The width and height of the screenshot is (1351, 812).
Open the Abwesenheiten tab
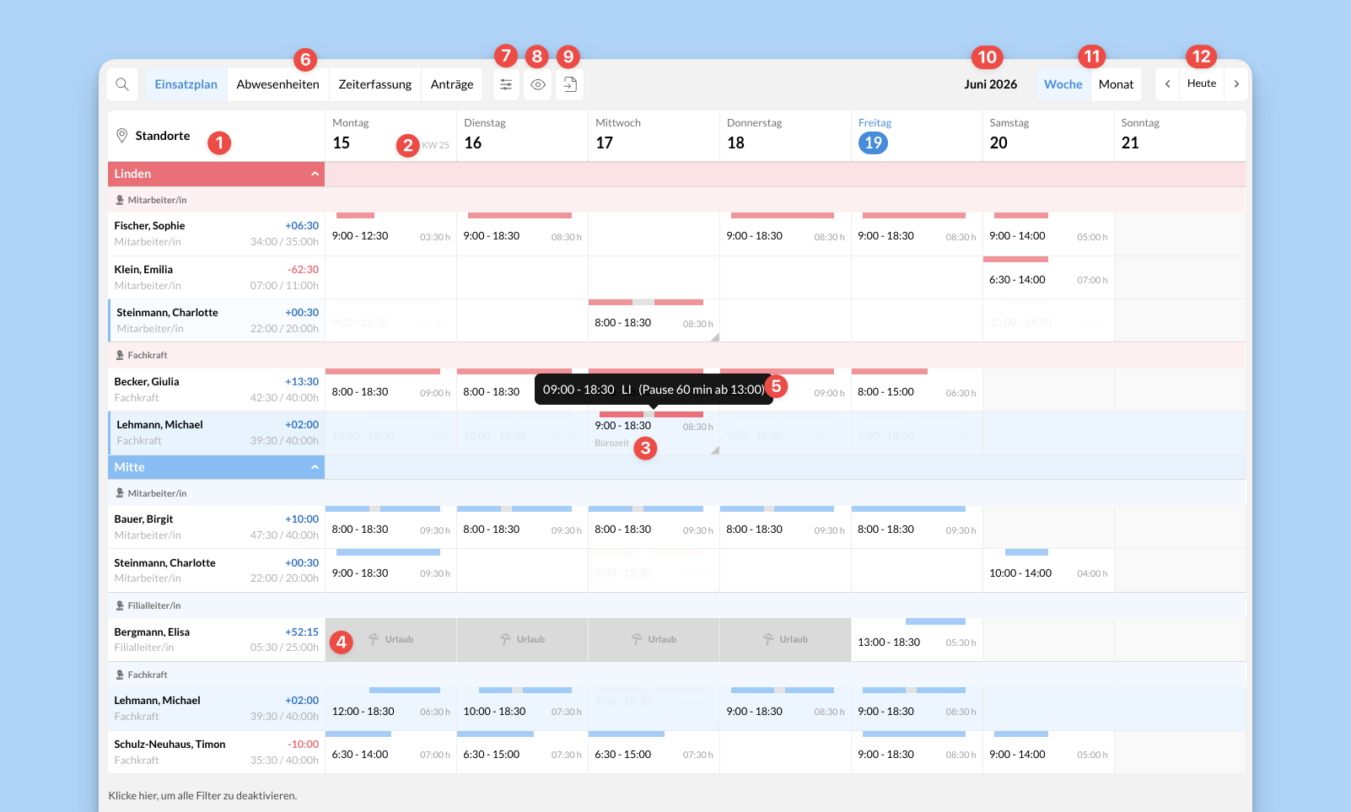coord(277,84)
